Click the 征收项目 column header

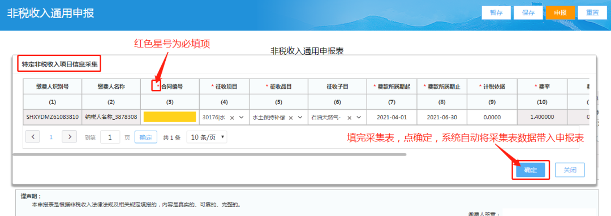[225, 87]
